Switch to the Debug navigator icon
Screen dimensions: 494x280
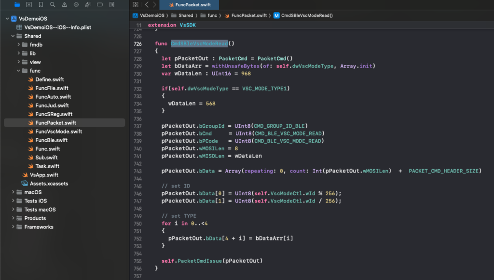88,5
